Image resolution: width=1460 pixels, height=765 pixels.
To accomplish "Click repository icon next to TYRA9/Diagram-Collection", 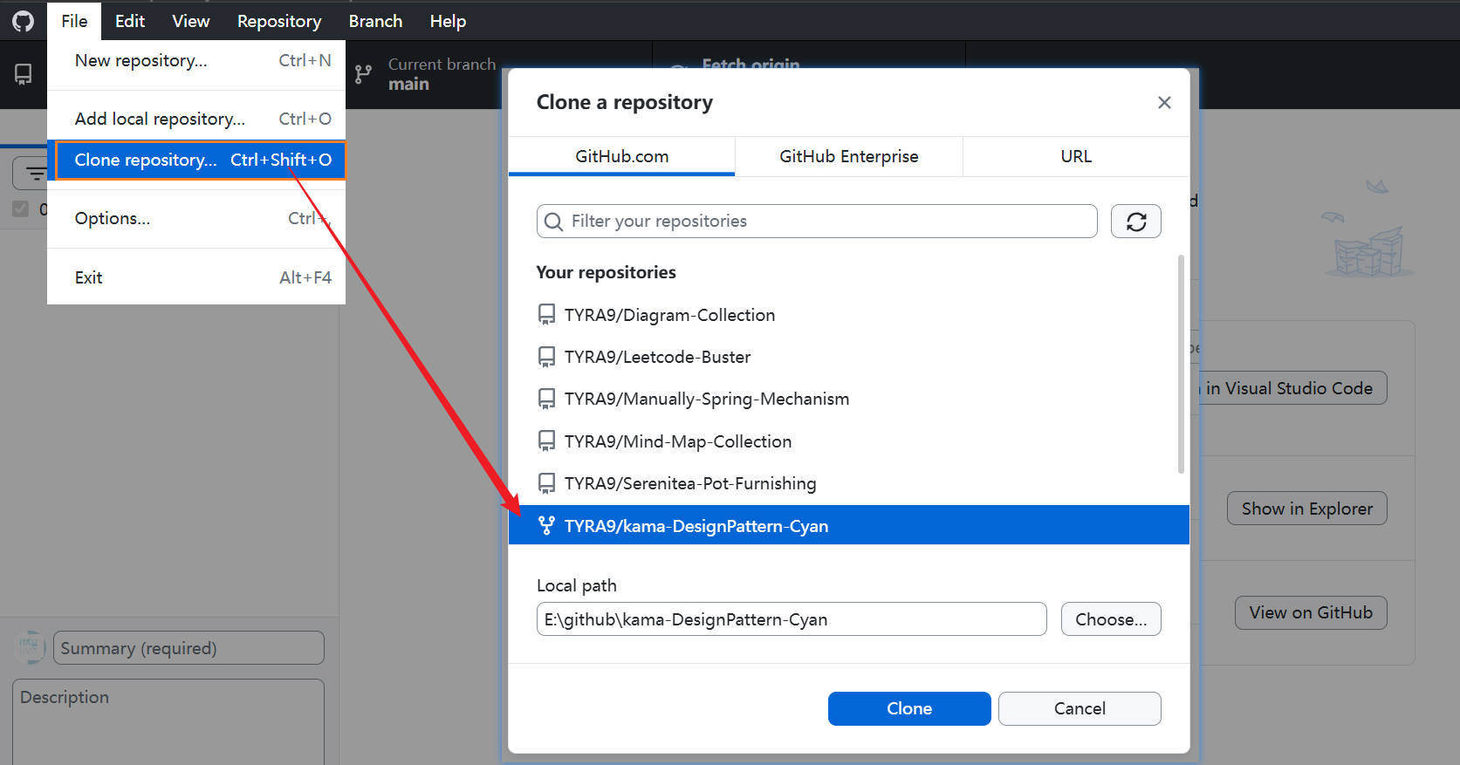I will pos(546,315).
